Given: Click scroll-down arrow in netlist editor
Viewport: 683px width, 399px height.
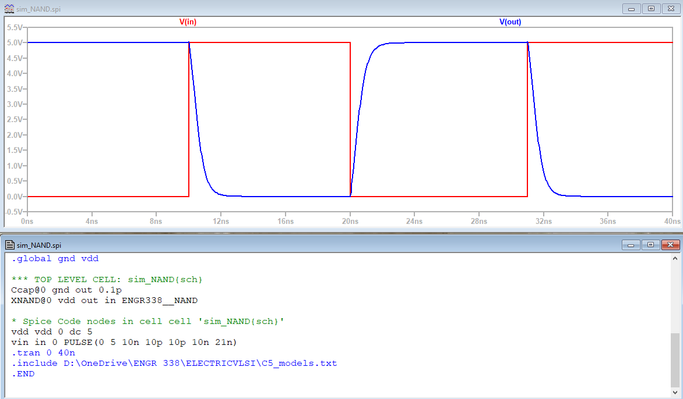Looking at the screenshot, I should pyautogui.click(x=675, y=392).
